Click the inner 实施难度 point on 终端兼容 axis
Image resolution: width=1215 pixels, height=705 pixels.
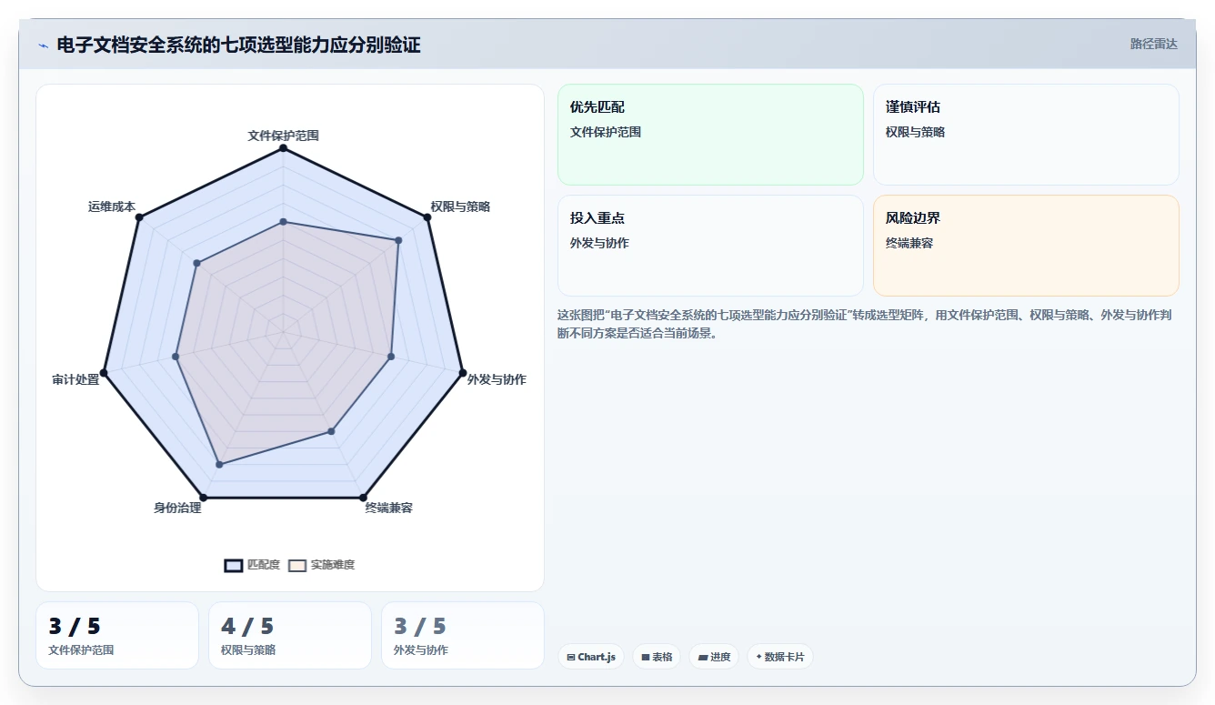coord(331,431)
